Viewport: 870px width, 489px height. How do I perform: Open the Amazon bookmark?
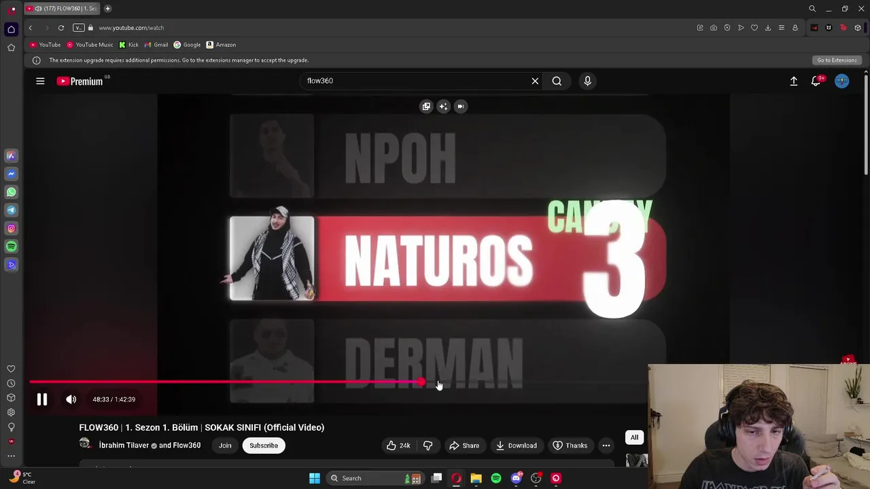coord(221,45)
